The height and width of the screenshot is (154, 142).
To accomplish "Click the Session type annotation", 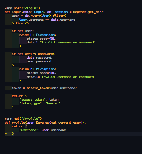I will coord(61,12).
